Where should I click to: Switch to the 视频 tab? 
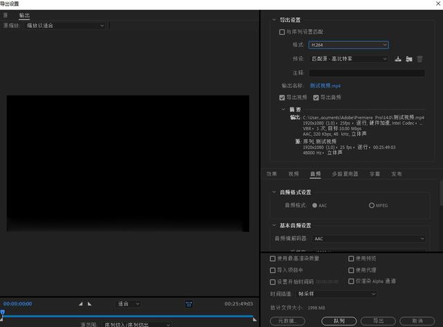tap(293, 174)
